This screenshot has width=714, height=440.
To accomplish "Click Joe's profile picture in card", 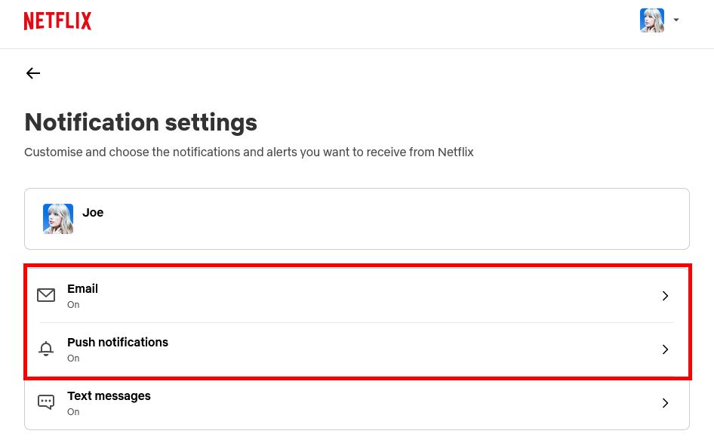I will coord(58,219).
